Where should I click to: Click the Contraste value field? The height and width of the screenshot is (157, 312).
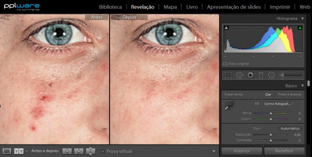point(299,141)
